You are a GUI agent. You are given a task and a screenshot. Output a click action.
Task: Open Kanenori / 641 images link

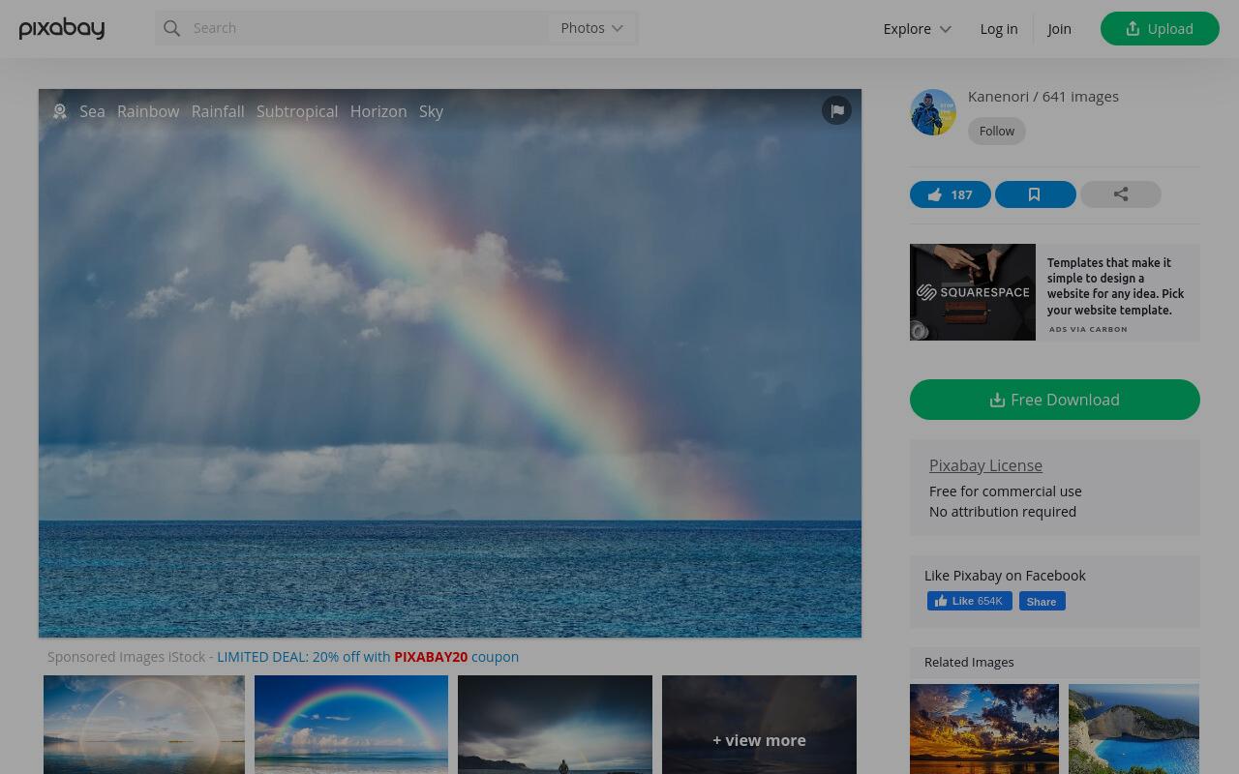[1043, 96]
